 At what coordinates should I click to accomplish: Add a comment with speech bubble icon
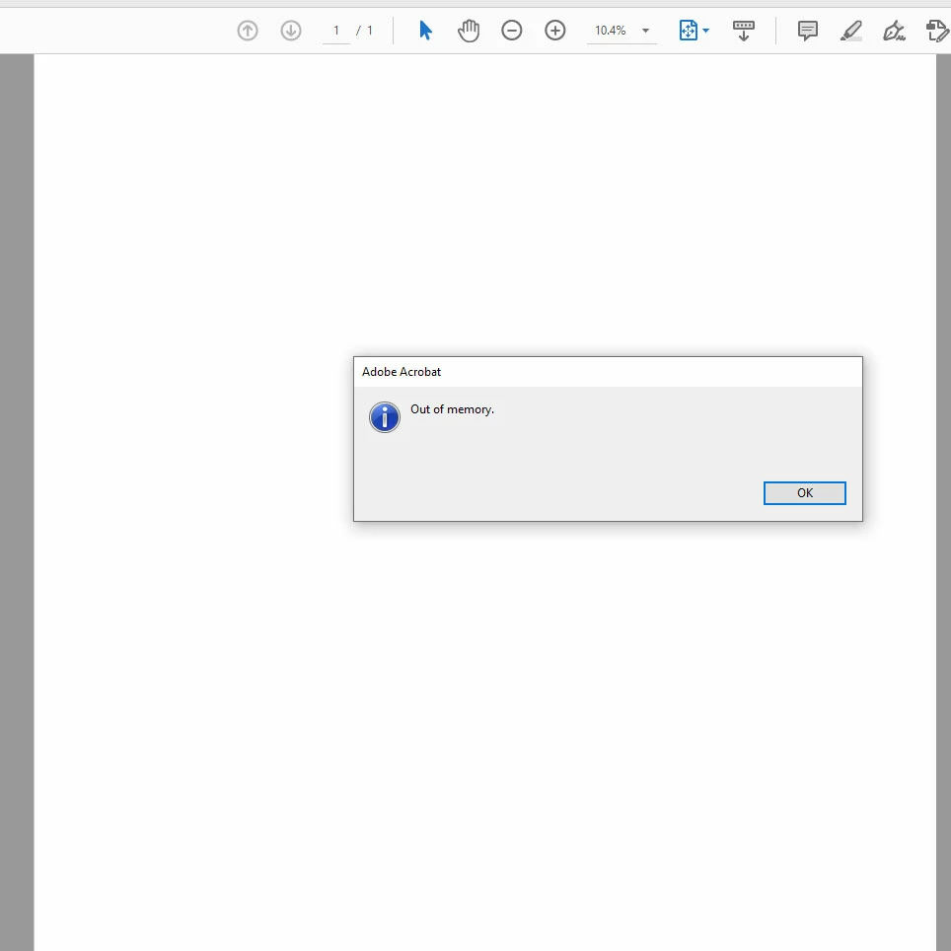click(808, 31)
